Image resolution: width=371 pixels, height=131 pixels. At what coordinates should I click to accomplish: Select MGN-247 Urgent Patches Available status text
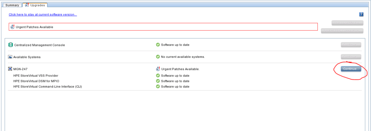pyautogui.click(x=180, y=69)
